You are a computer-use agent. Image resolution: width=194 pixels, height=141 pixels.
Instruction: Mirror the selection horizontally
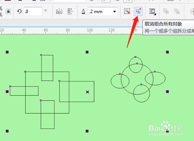59,12
